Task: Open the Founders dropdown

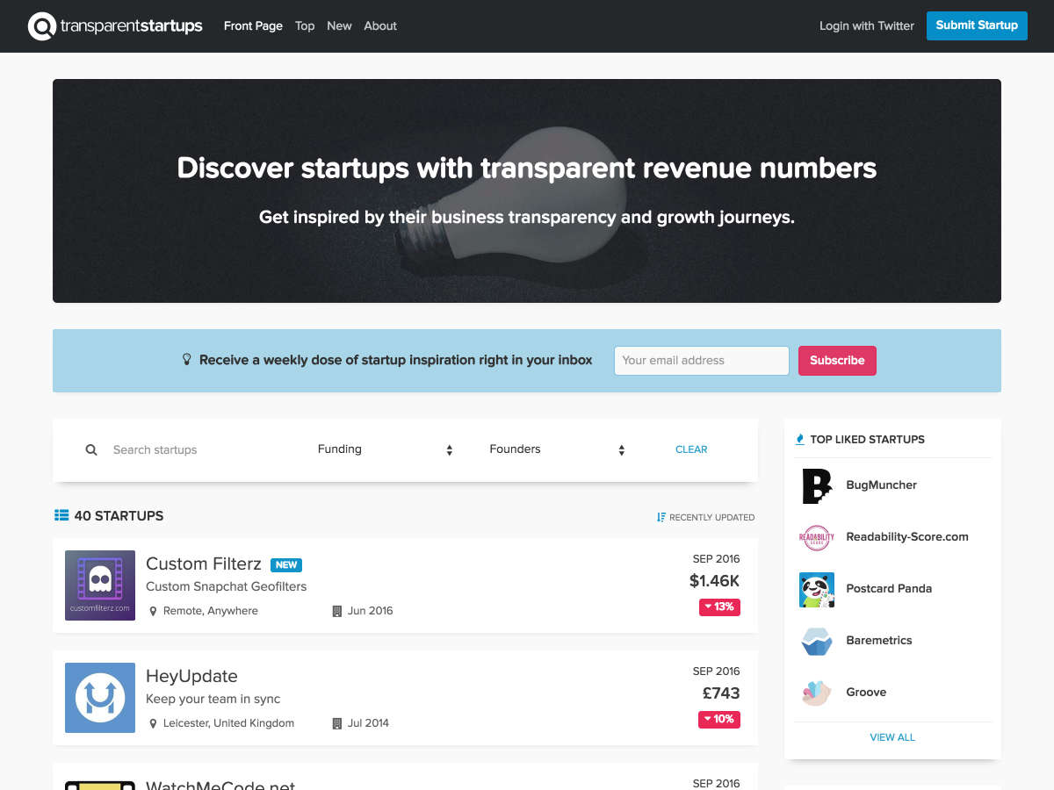Action: pyautogui.click(x=557, y=449)
